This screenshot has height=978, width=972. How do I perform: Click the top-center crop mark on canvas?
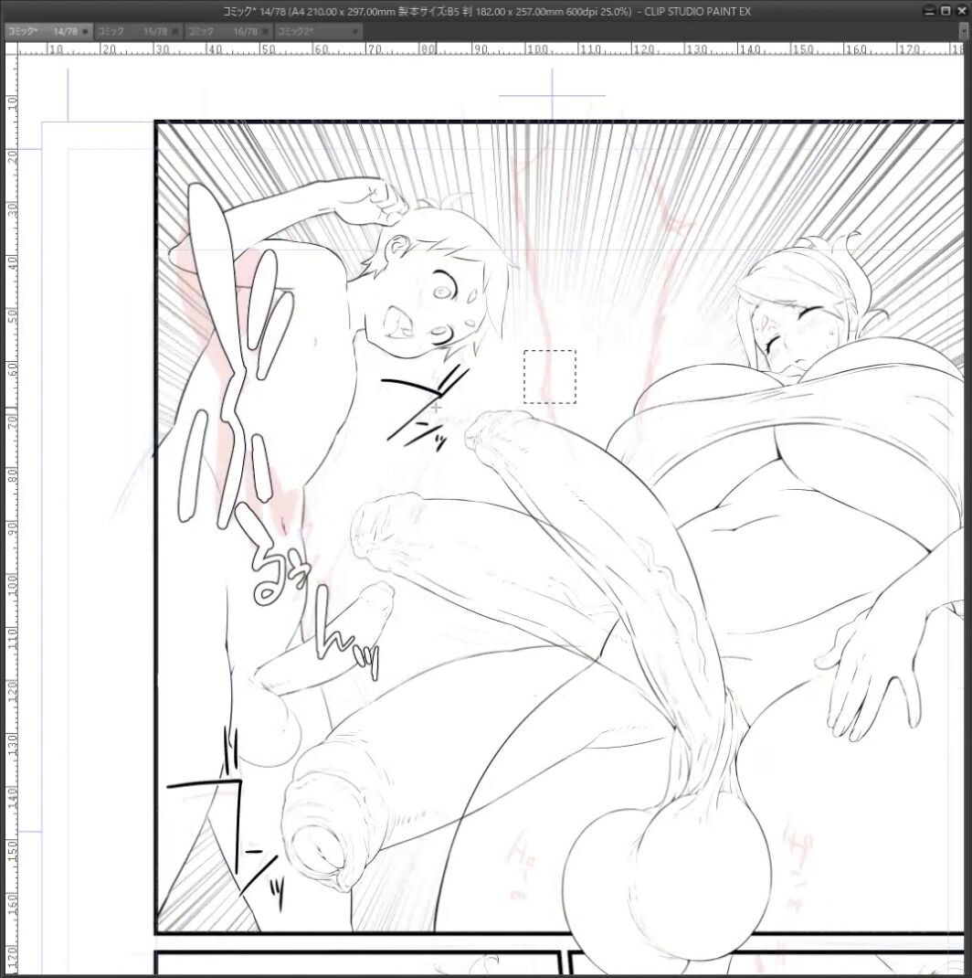click(552, 95)
